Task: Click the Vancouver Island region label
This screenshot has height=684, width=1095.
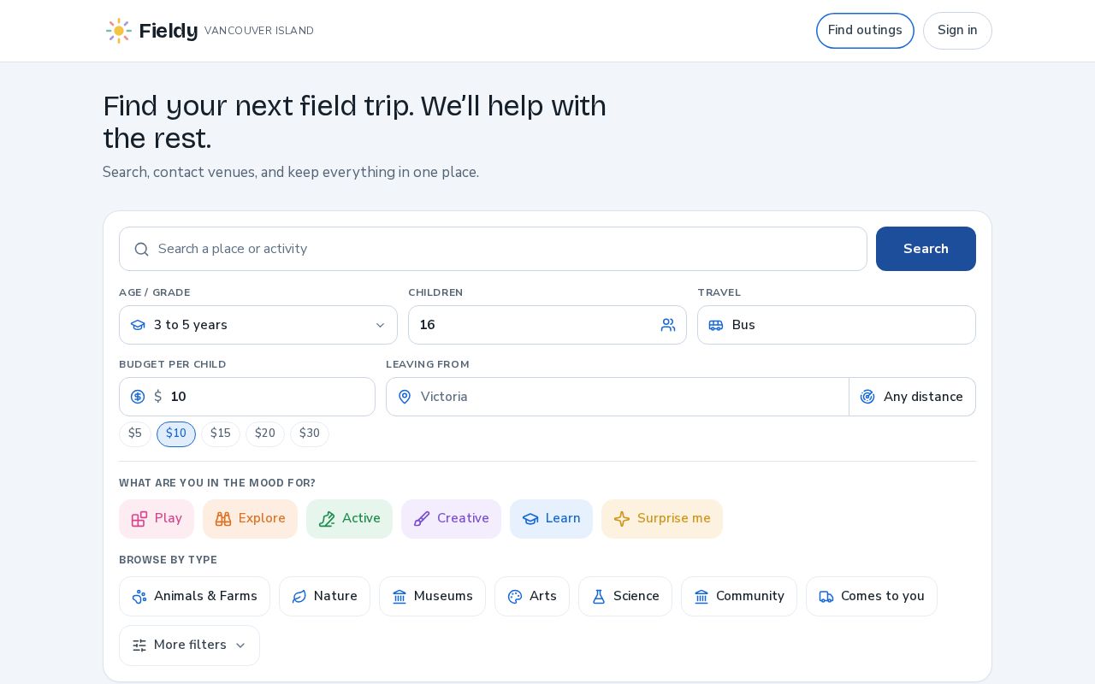Action: [259, 31]
